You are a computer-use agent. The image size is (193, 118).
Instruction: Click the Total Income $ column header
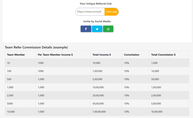(102, 55)
